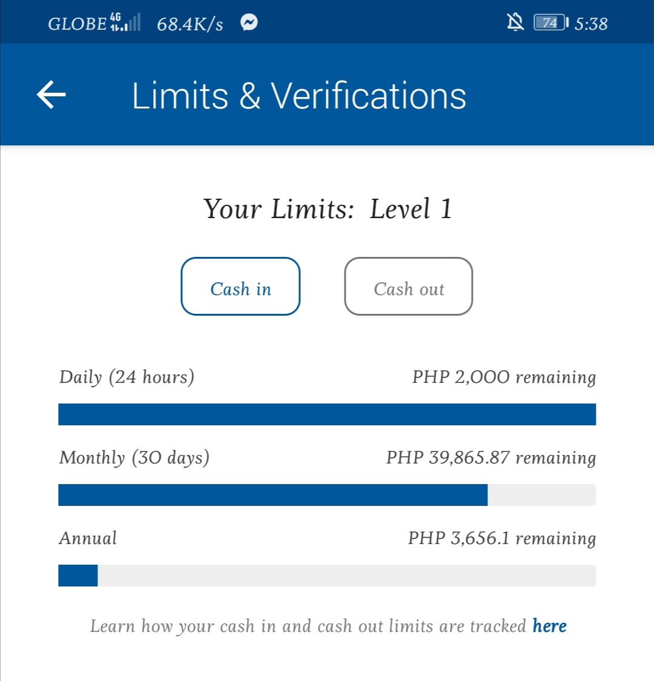654x681 pixels.
Task: Tap the 68.4K/s network speed indicator
Action: point(190,24)
